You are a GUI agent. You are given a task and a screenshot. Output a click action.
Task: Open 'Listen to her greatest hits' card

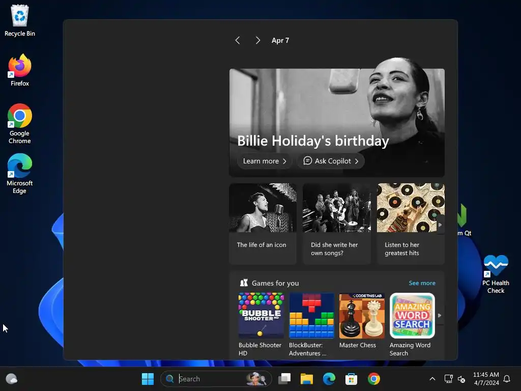[x=411, y=224]
